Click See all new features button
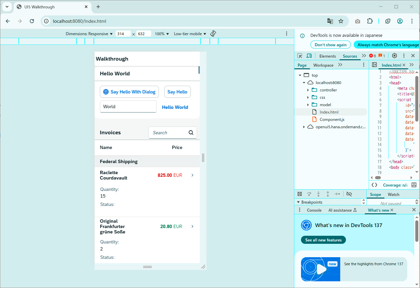420x288 pixels. click(x=323, y=240)
